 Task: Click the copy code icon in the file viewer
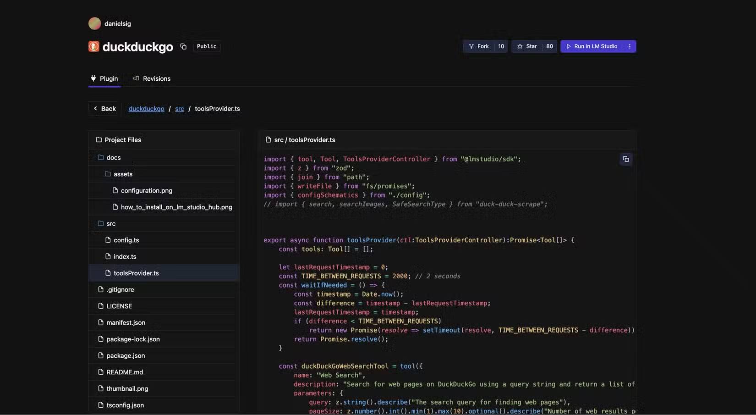tap(625, 159)
